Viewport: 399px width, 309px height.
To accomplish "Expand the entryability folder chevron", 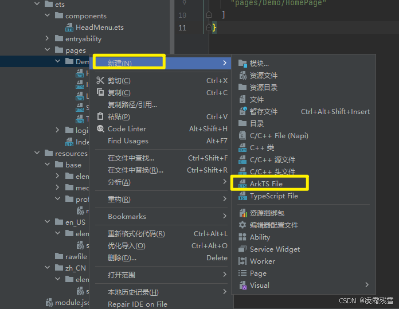I will (x=48, y=38).
